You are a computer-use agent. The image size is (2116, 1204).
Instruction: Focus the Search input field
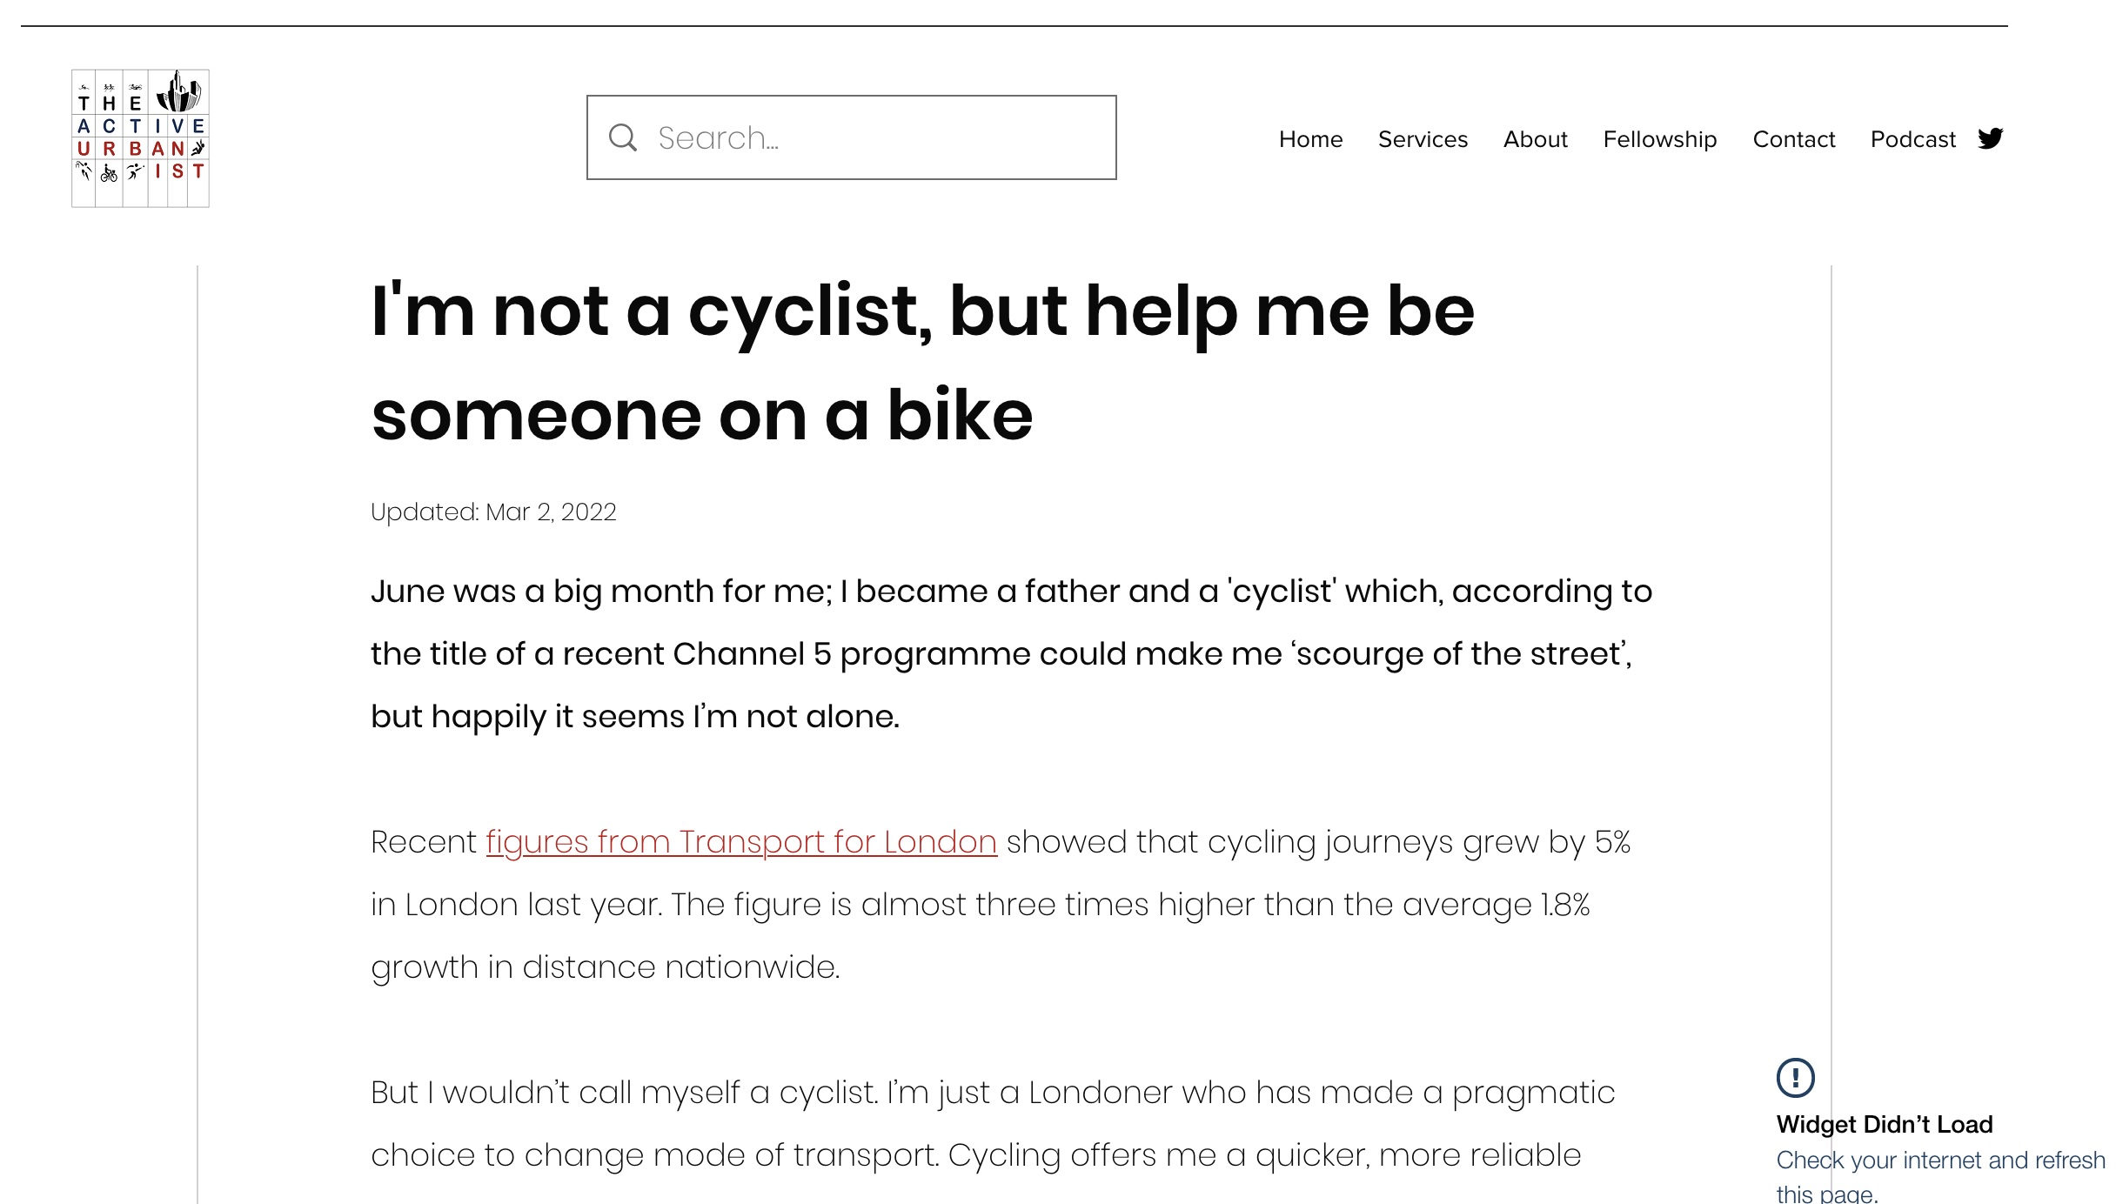[x=870, y=137]
